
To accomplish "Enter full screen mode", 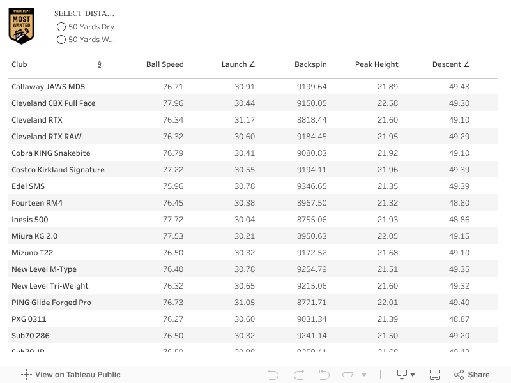I will click(x=435, y=375).
